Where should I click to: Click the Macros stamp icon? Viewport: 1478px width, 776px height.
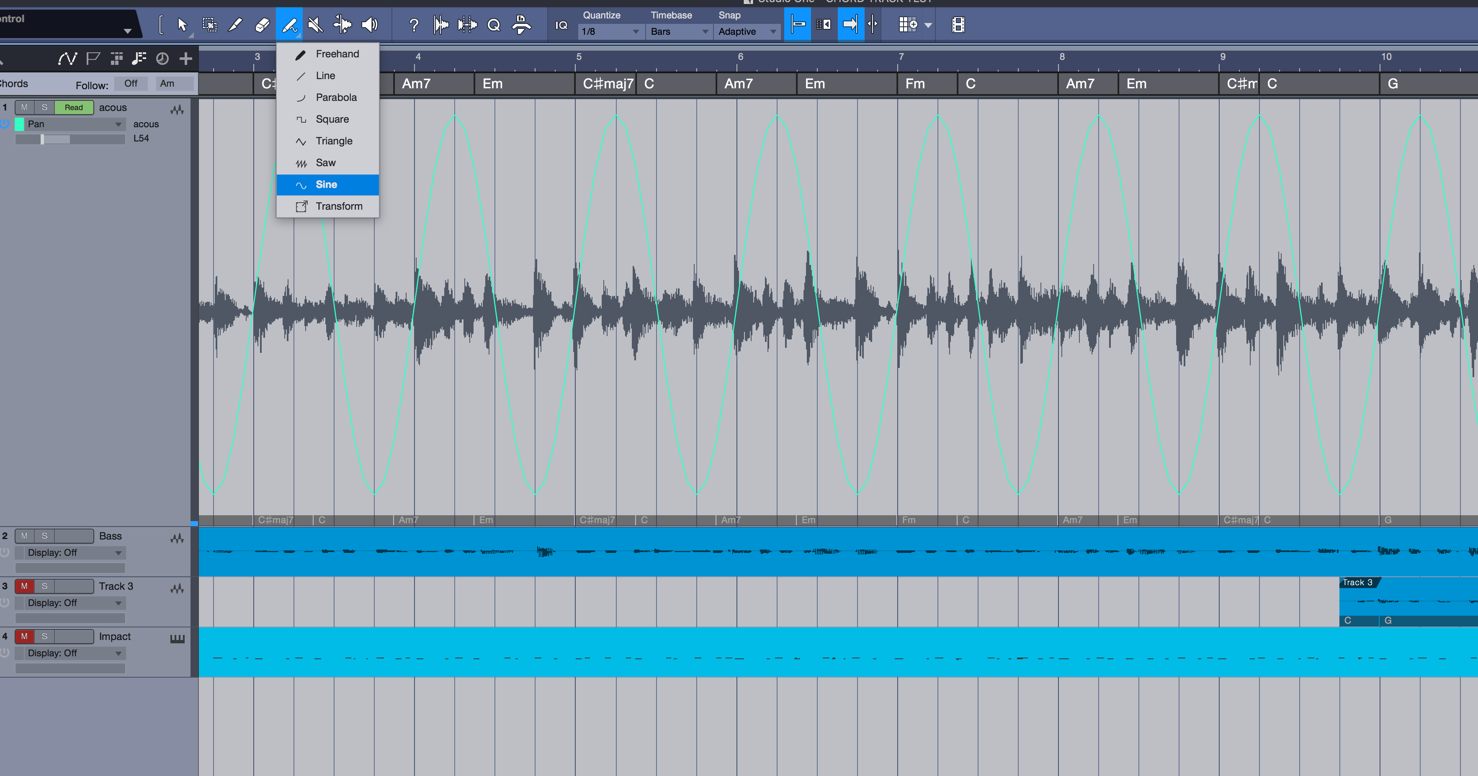[x=521, y=25]
